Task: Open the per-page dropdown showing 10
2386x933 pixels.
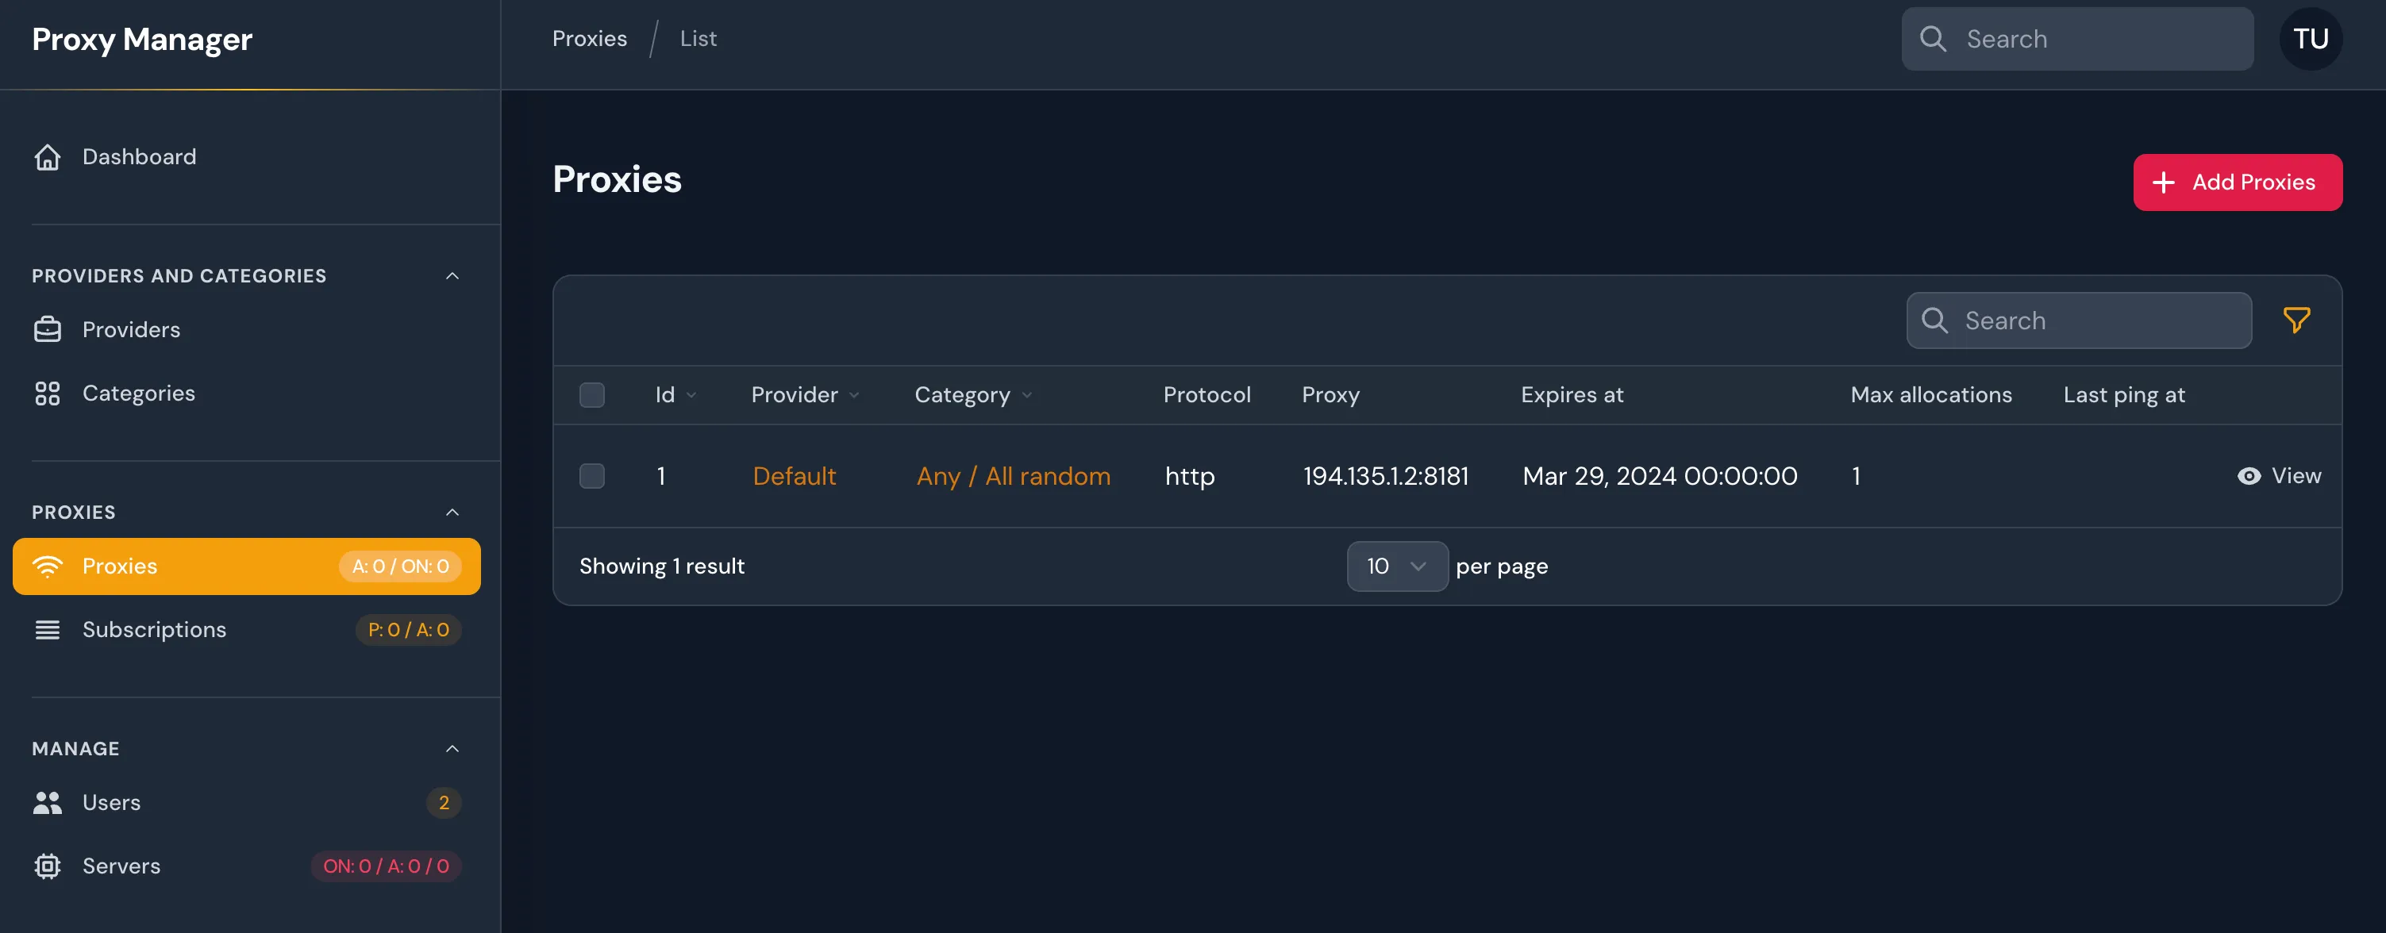Action: (1396, 566)
